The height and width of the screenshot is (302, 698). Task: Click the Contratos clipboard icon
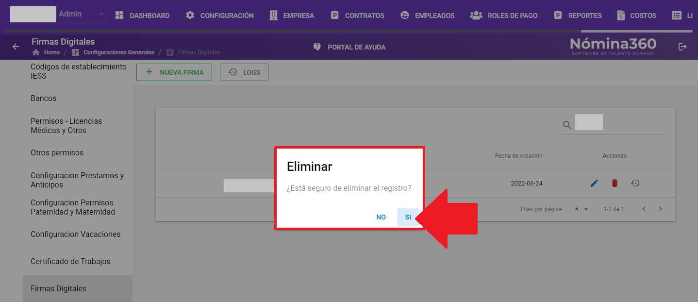pos(334,15)
